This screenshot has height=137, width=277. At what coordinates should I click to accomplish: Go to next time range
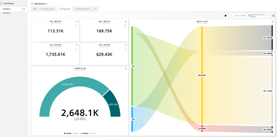point(268,16)
